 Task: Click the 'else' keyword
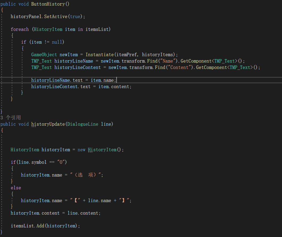(x=16, y=188)
